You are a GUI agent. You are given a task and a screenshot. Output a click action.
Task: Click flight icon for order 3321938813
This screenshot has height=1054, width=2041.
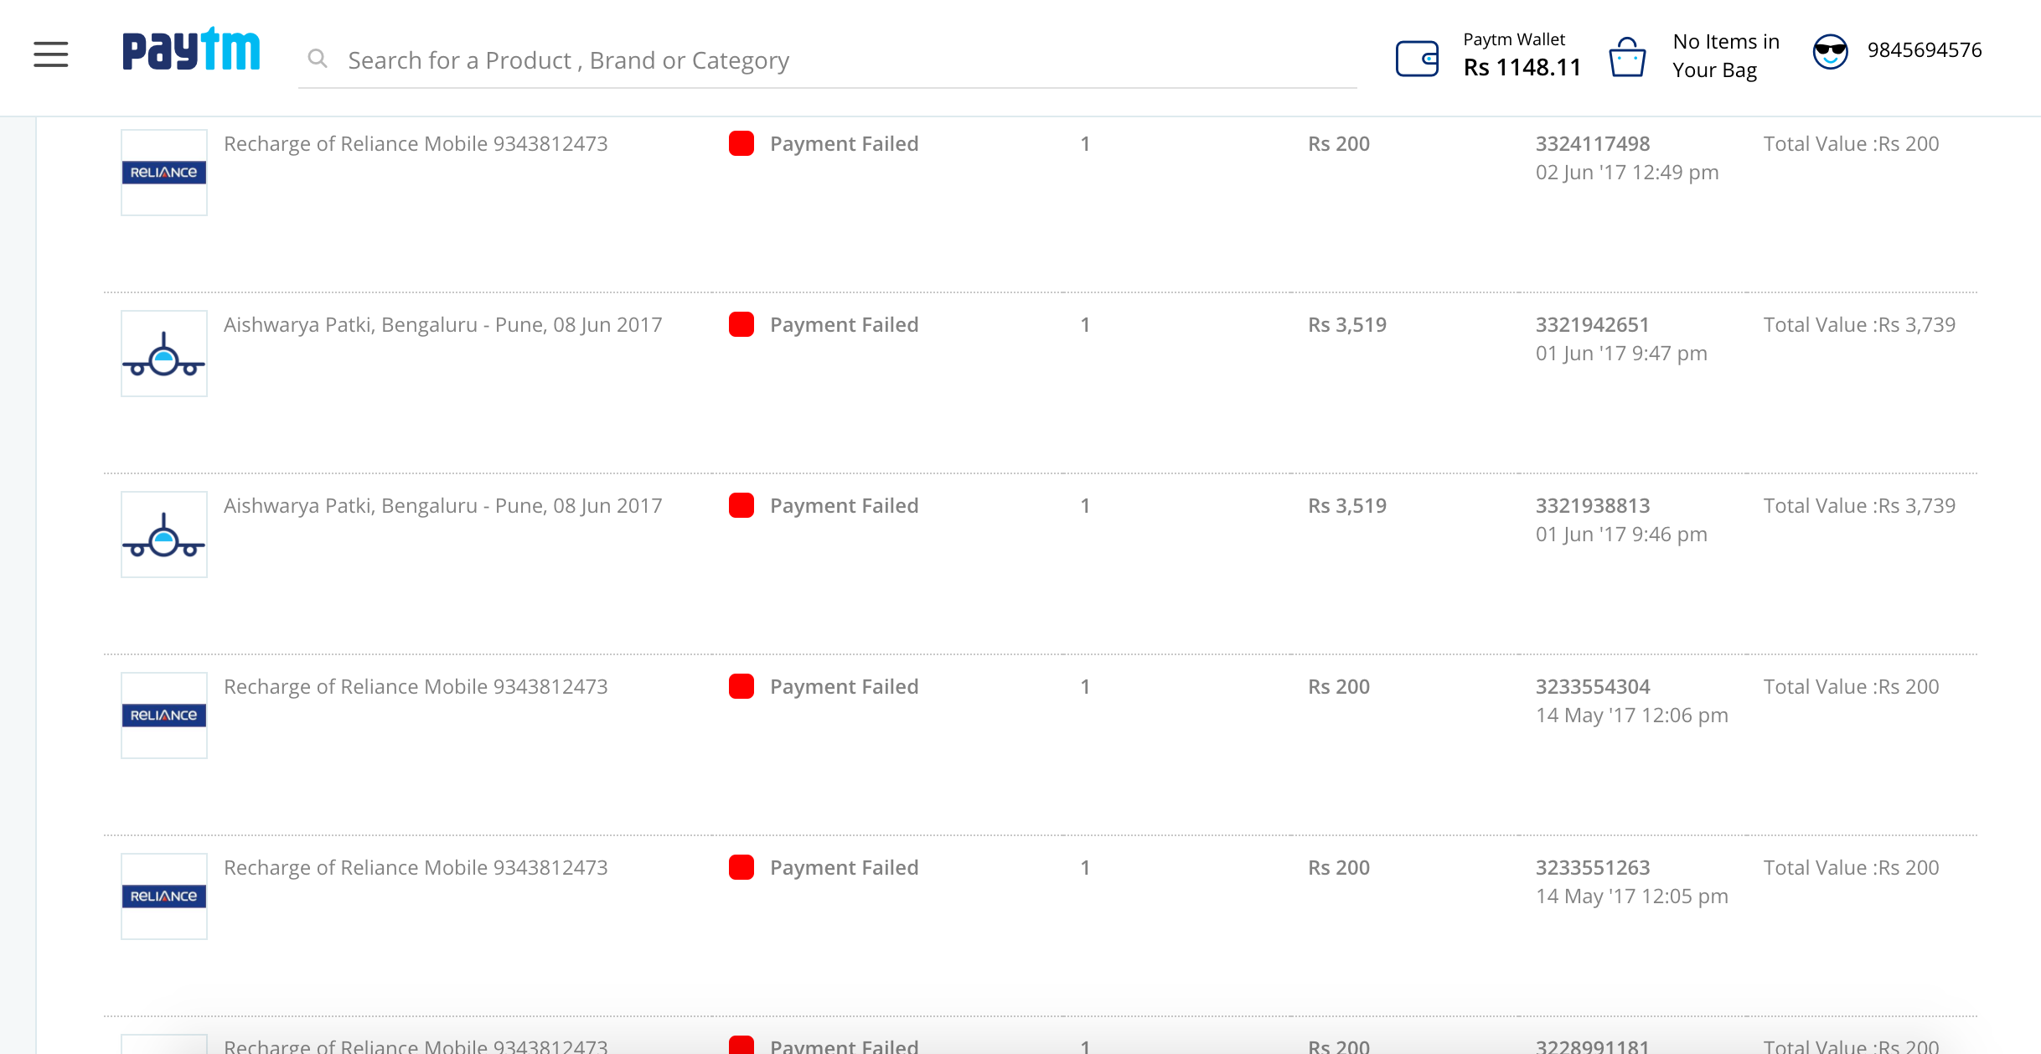click(164, 535)
